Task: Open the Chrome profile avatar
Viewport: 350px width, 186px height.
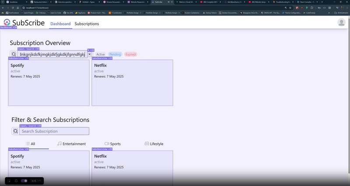Action: click(342, 7)
